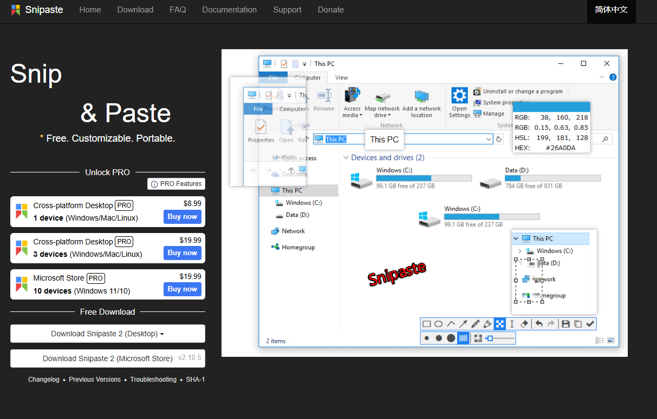Redo the annotation with the grey arrow
This screenshot has height=419, width=657.
pyautogui.click(x=551, y=324)
